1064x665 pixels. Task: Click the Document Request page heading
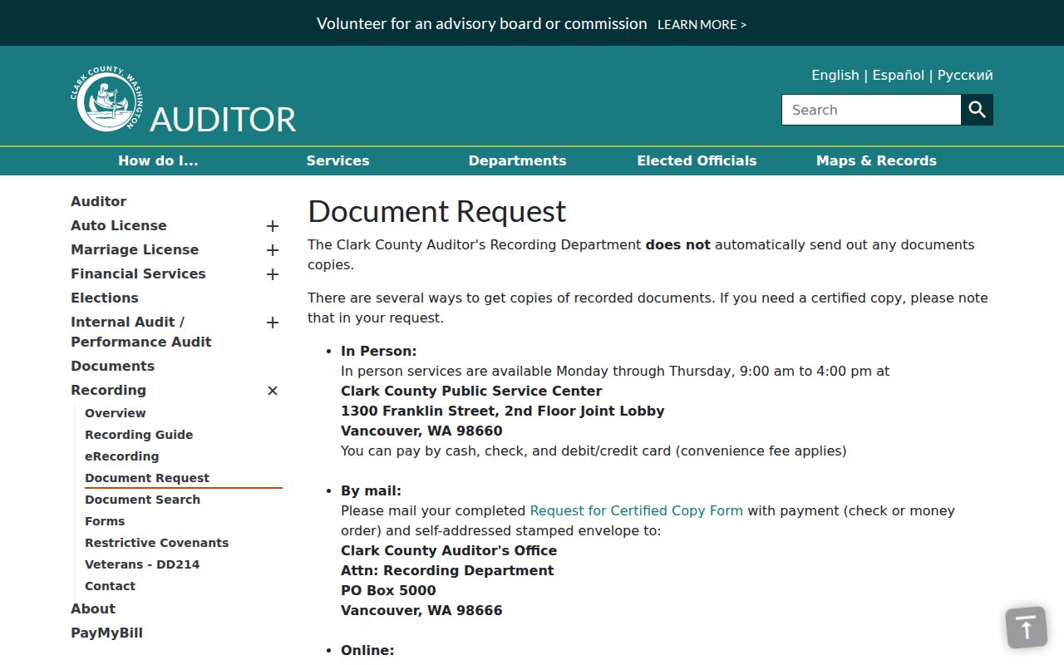(436, 212)
